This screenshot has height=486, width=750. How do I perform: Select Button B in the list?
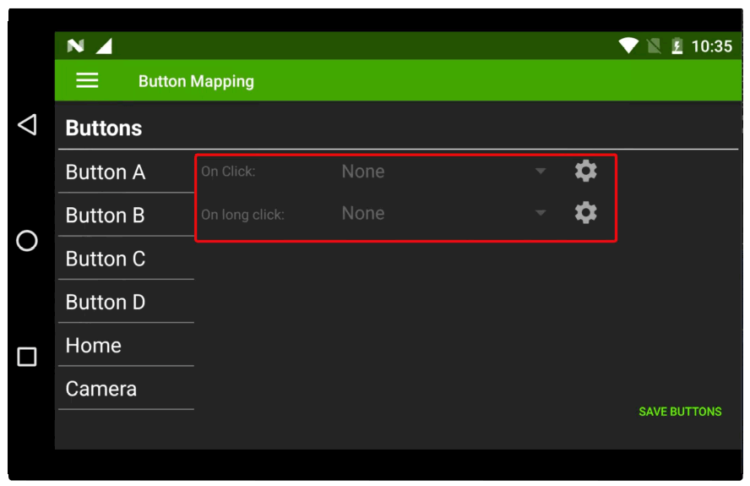click(127, 215)
